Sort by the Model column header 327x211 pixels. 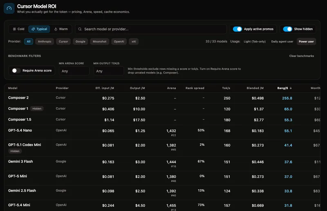tap(13, 88)
